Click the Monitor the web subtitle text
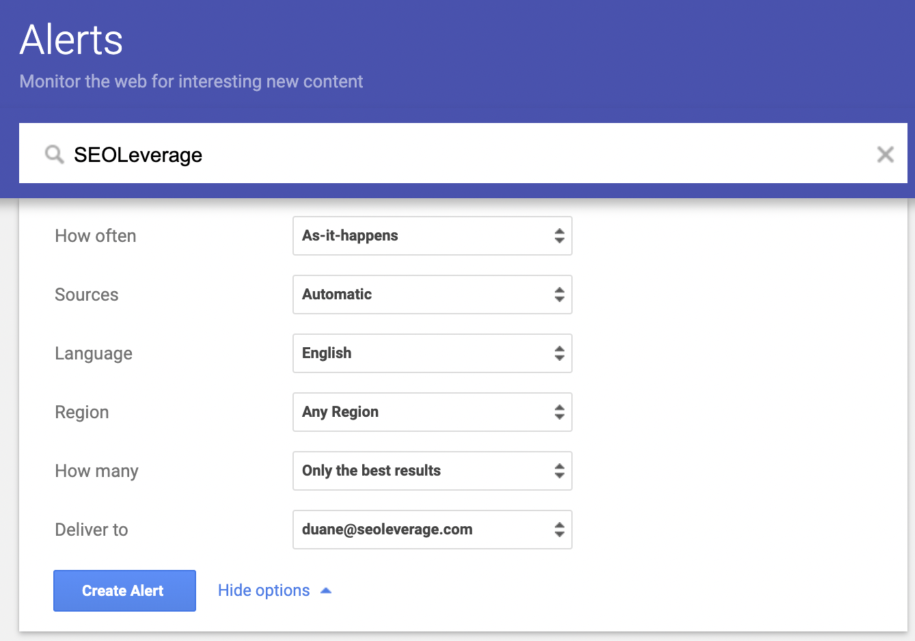915x641 pixels. pyautogui.click(x=191, y=81)
